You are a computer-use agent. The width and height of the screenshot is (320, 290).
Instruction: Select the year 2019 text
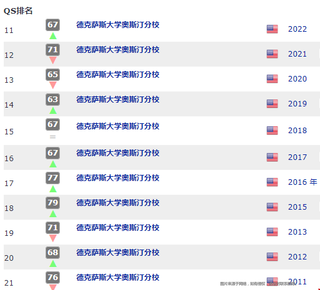[298, 104]
